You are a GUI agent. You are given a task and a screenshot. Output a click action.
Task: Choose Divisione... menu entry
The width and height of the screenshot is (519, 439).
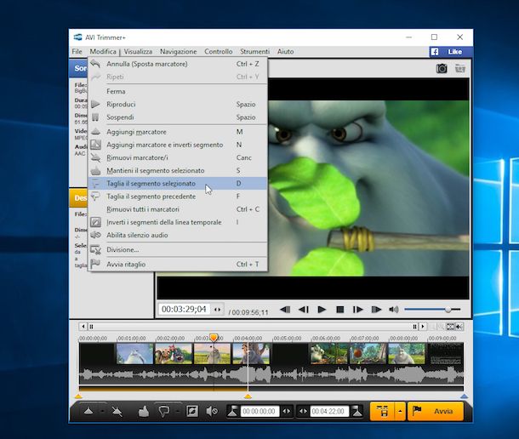pyautogui.click(x=178, y=249)
